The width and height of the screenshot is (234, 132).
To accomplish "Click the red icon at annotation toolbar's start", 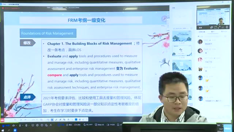I will pos(2,120).
